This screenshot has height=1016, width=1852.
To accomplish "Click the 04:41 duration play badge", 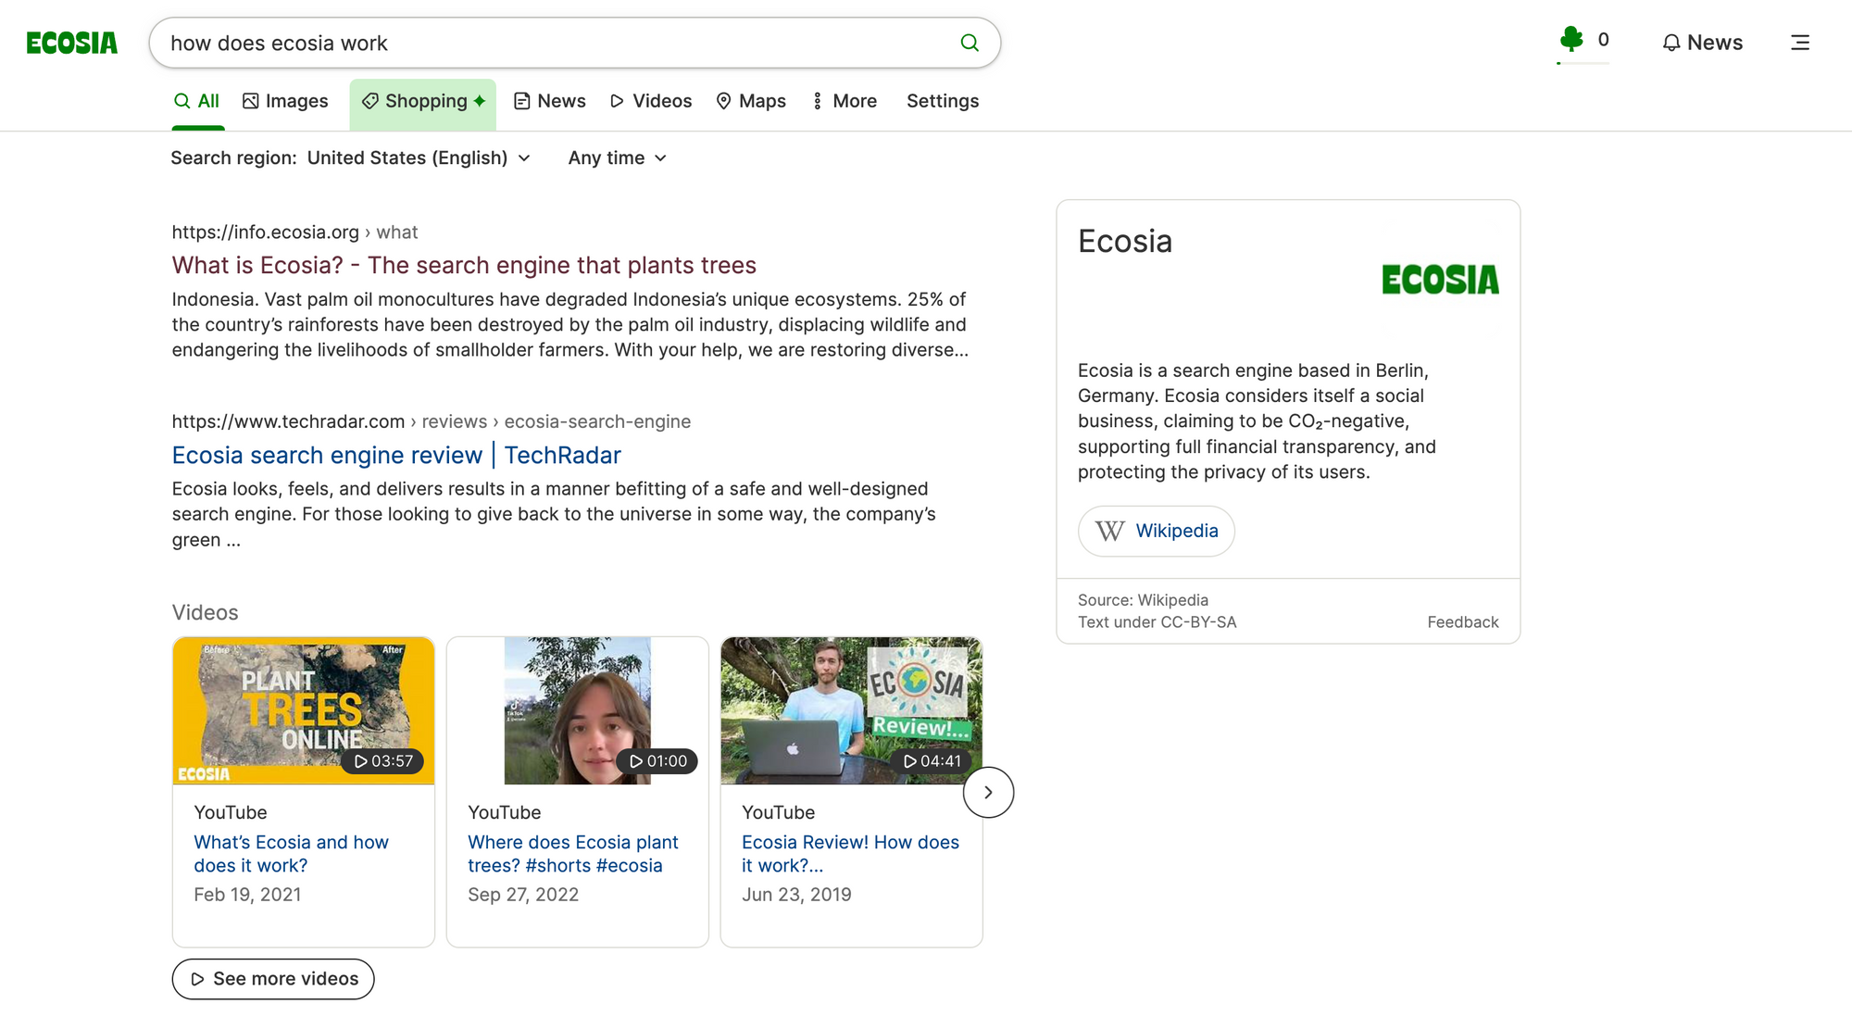I will (931, 761).
